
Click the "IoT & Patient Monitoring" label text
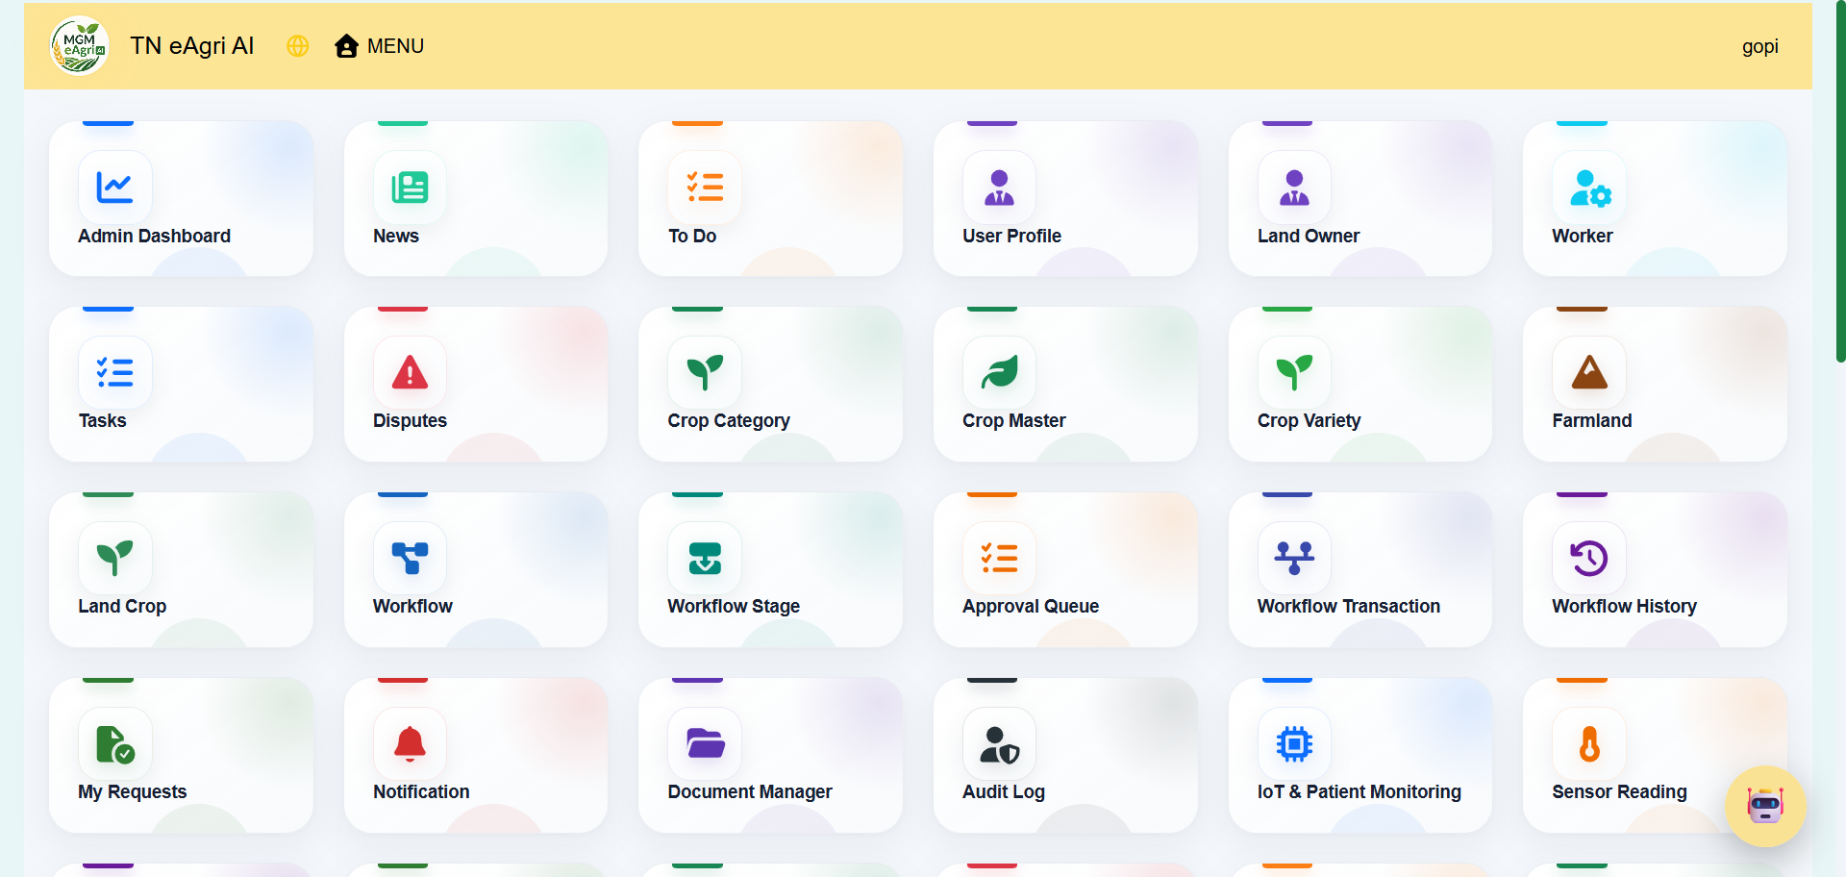click(x=1360, y=791)
